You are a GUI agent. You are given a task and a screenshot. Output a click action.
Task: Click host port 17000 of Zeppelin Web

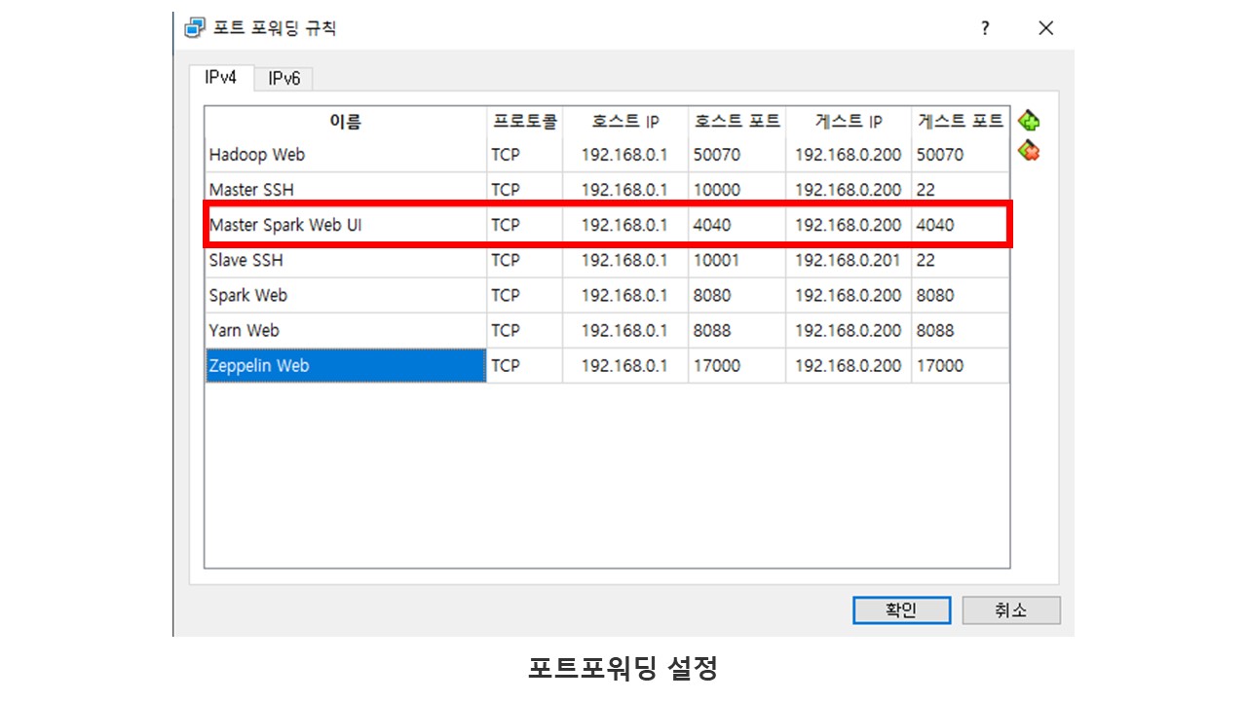(737, 365)
